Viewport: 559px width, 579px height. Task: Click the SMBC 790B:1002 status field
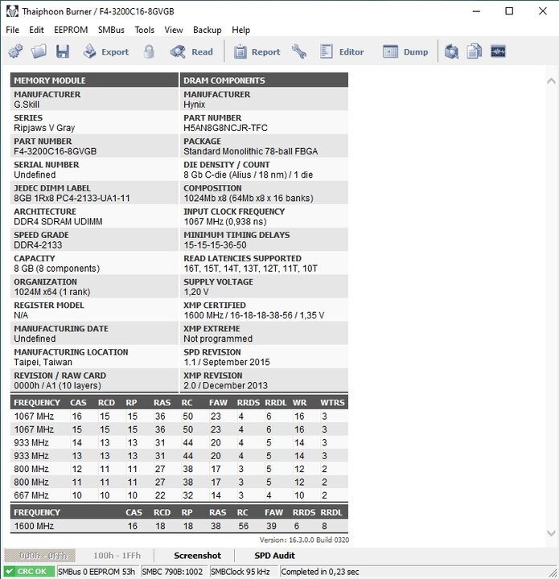point(175,571)
